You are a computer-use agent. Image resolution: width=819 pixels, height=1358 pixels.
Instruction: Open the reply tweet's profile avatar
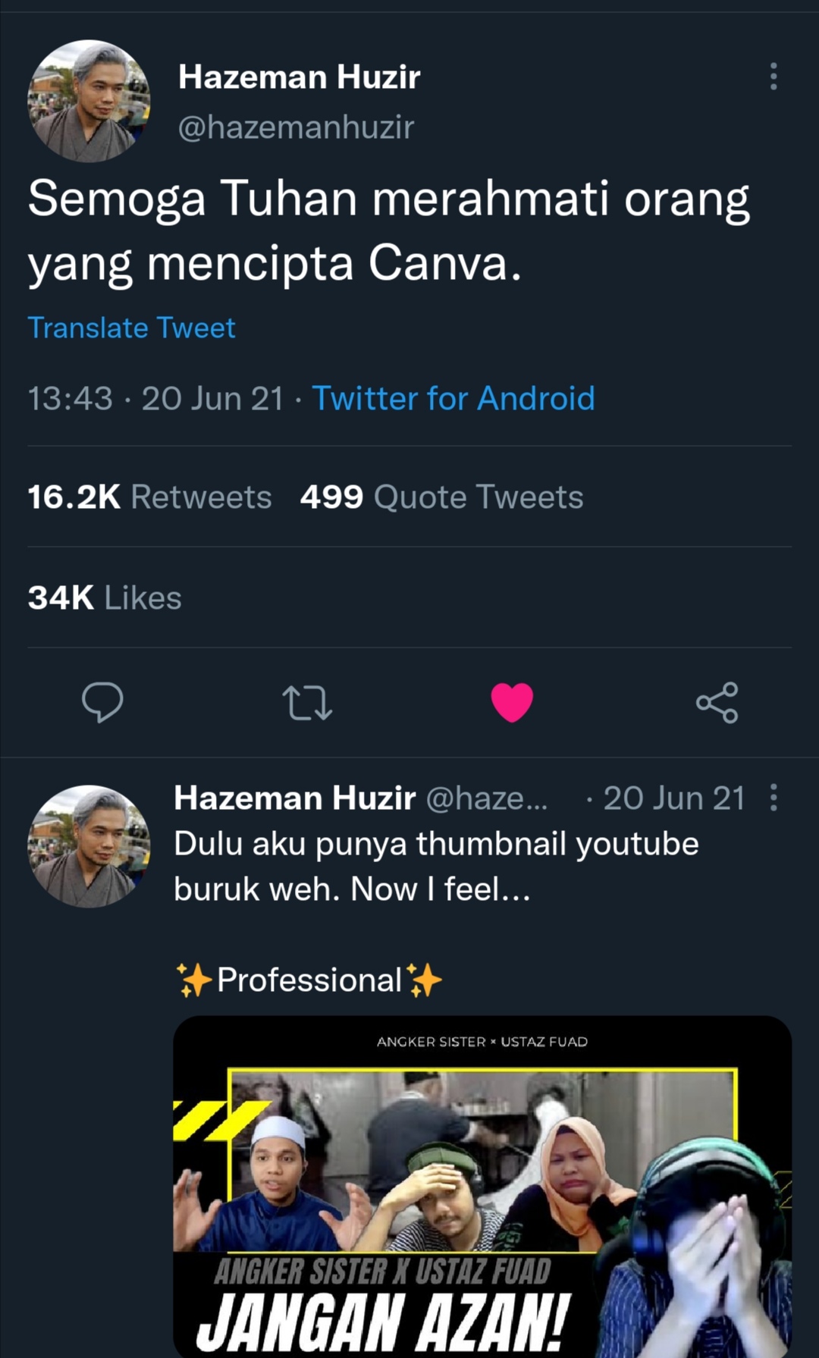pyautogui.click(x=89, y=846)
